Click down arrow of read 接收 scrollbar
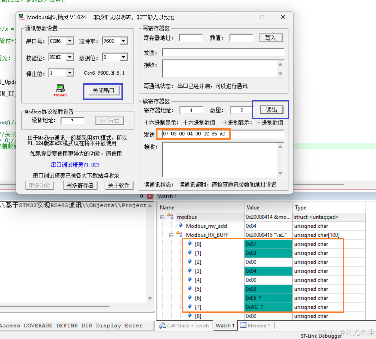 280,173
